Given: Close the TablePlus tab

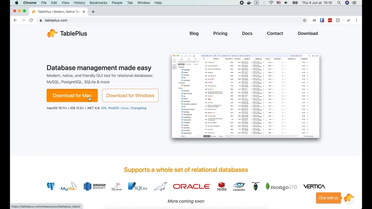Looking at the screenshot, I should (x=84, y=12).
